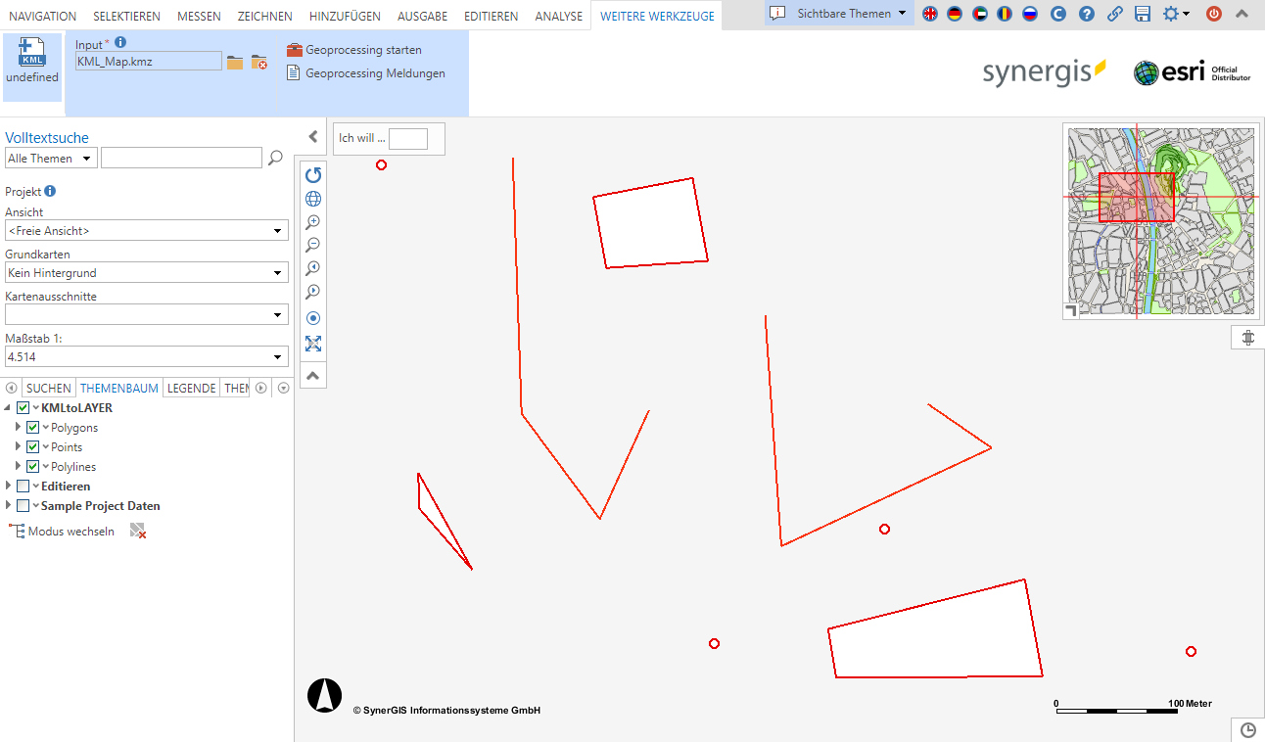The height and width of the screenshot is (742, 1265).
Task: Open the globe full extent view
Action: click(312, 199)
